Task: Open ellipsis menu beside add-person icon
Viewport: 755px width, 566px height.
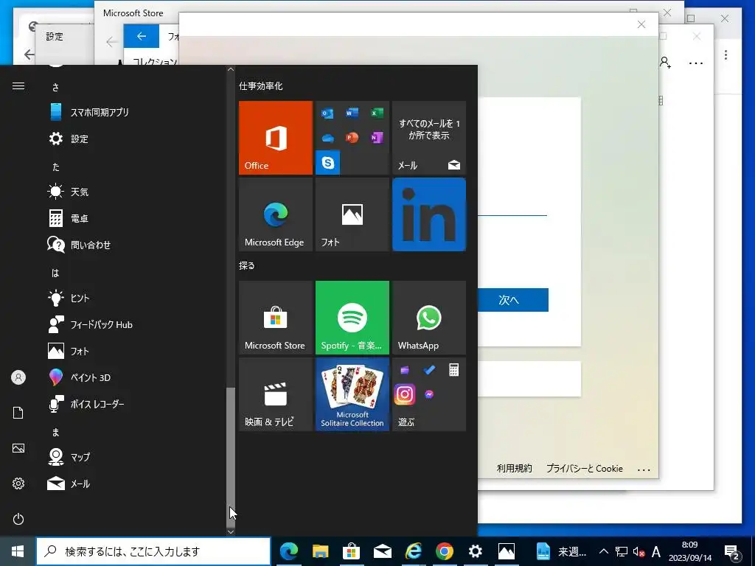Action: coord(696,63)
